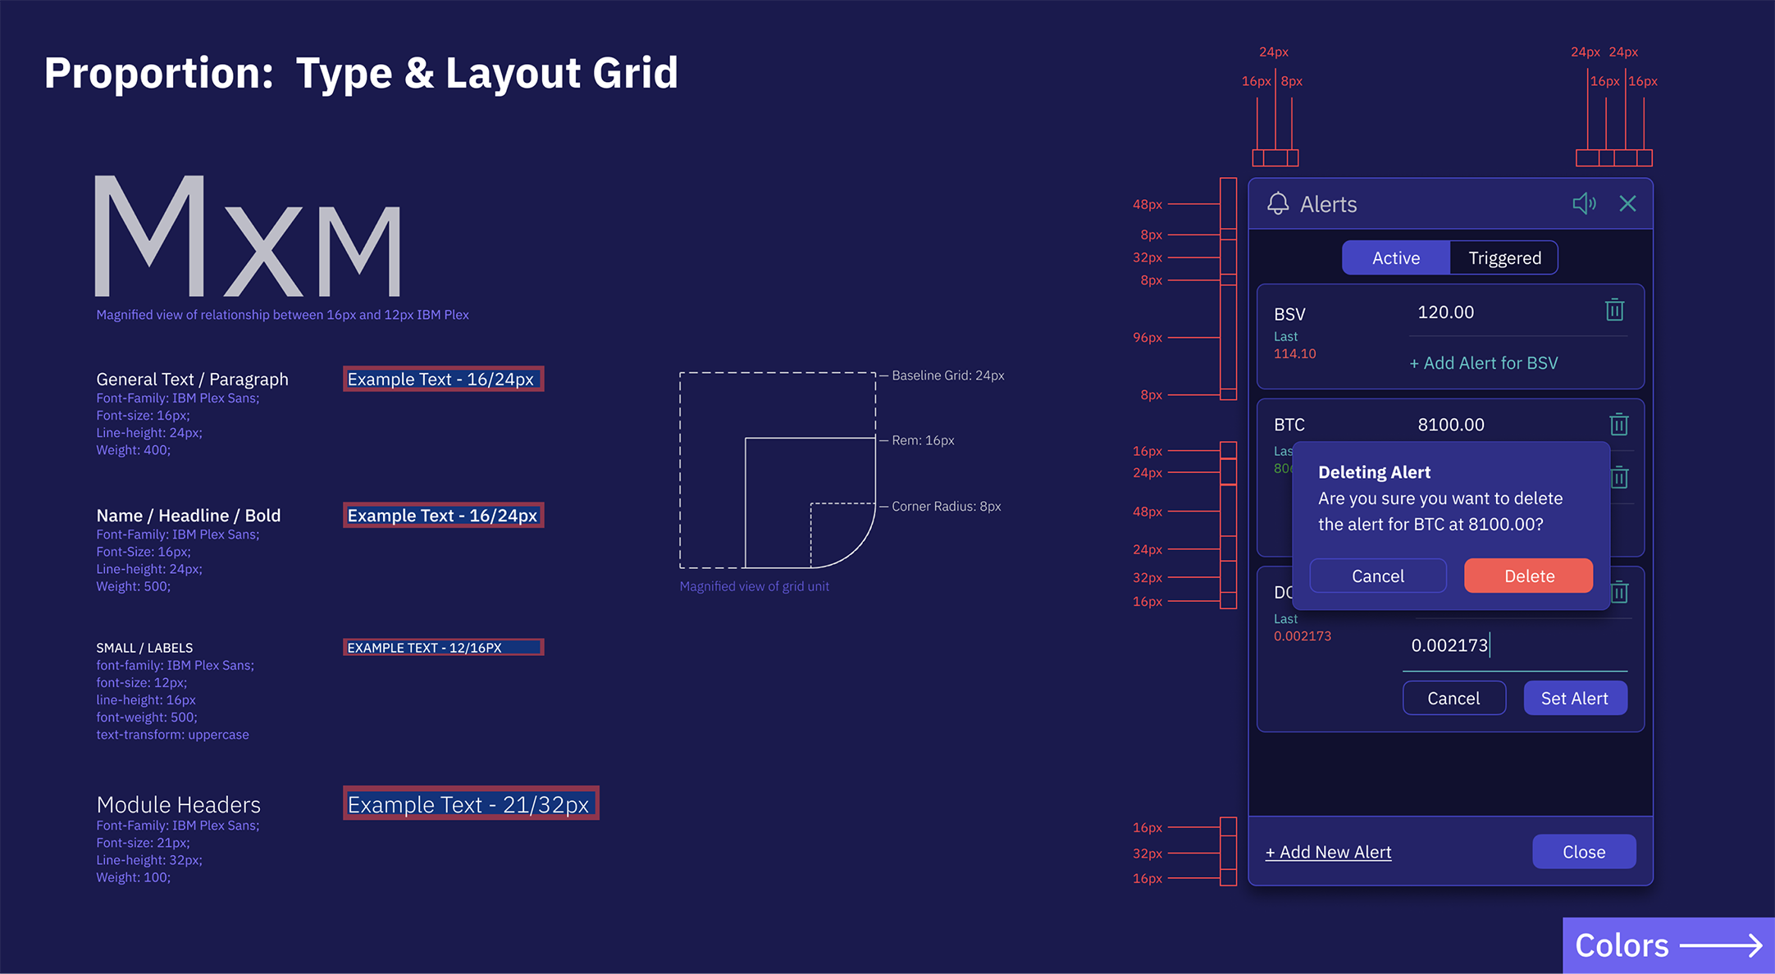Screen dimensions: 1775x974
Task: Click the second BTC row trash icon
Action: (1620, 477)
